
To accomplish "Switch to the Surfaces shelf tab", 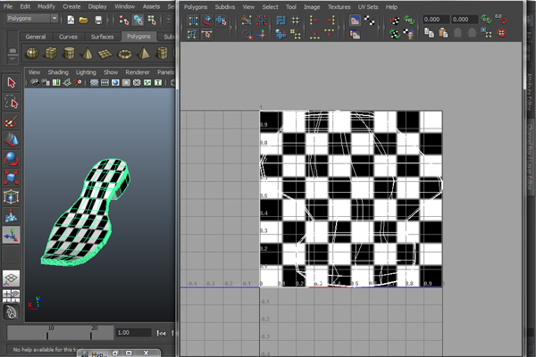I will pyautogui.click(x=102, y=37).
